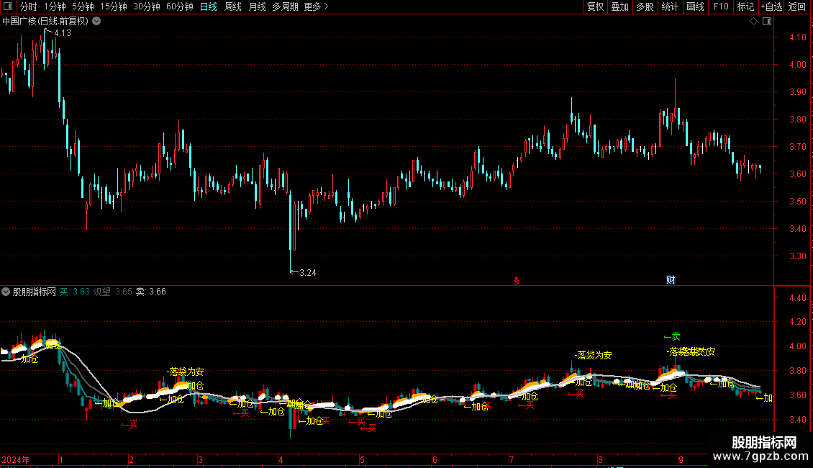Screen dimensions: 813x468
Task: Open the 多周期 multi-period view
Action: point(285,6)
